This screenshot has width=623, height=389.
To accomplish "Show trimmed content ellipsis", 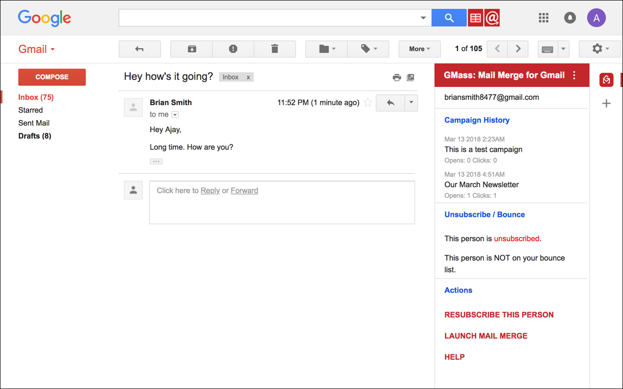I will coord(156,161).
